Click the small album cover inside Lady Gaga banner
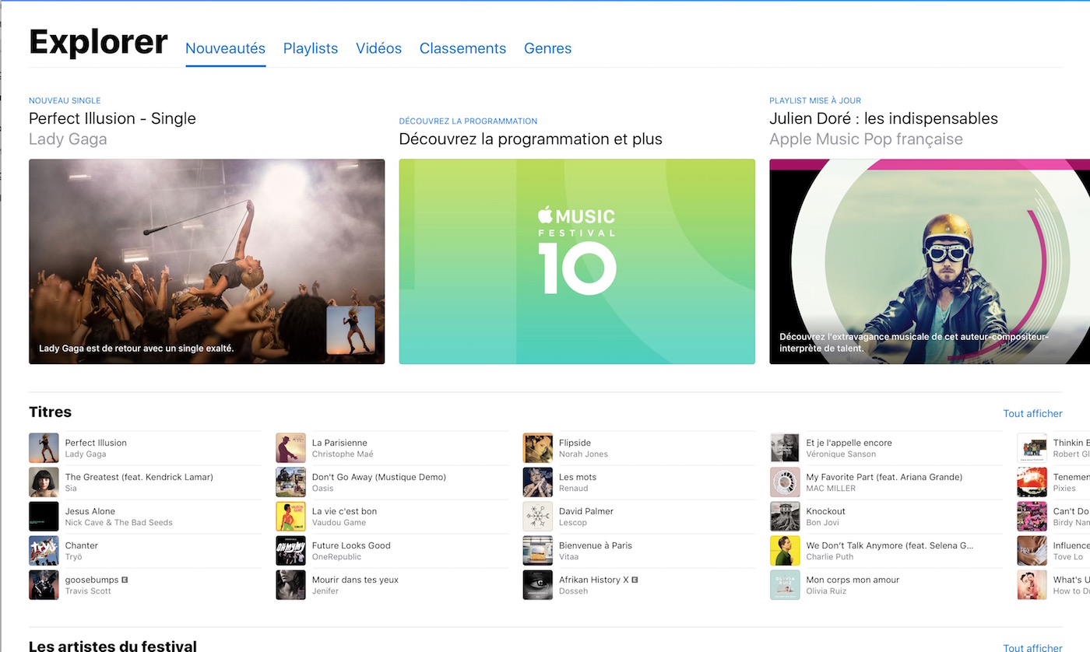This screenshot has width=1090, height=652. click(350, 330)
